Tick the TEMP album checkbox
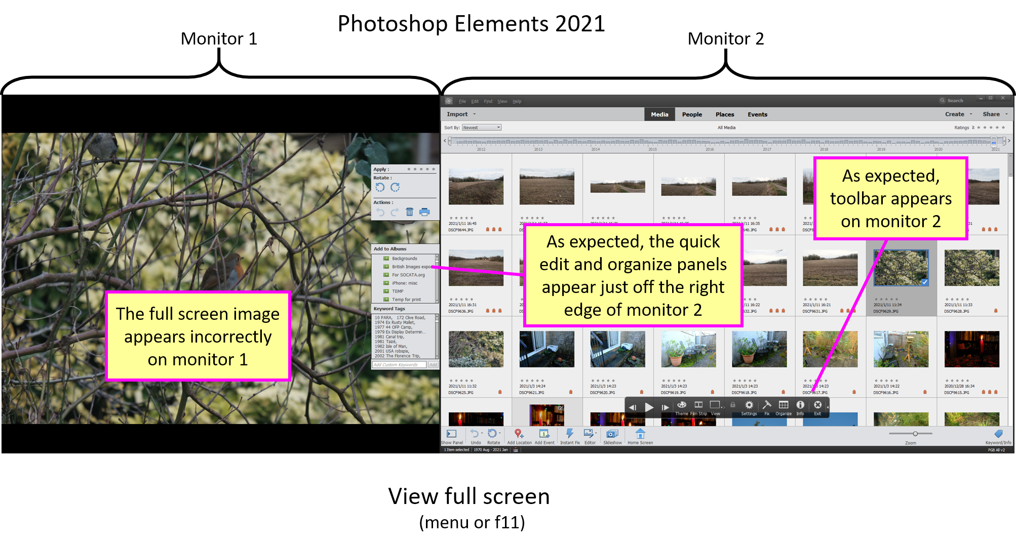The image size is (1016, 545). pyautogui.click(x=386, y=291)
